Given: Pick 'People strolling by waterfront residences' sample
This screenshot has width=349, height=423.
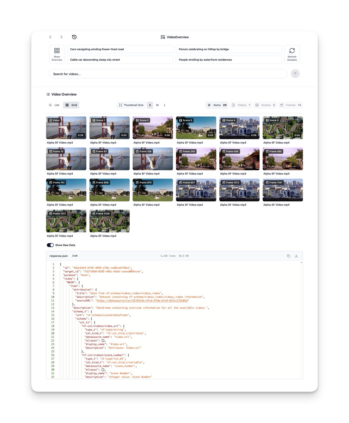Looking at the screenshot, I should (x=229, y=60).
